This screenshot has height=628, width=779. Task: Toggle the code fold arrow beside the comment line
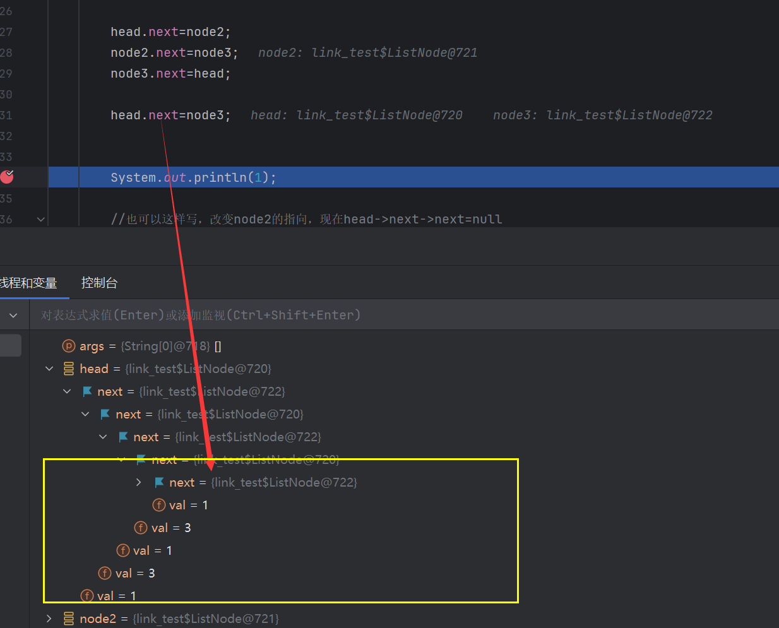pos(41,219)
